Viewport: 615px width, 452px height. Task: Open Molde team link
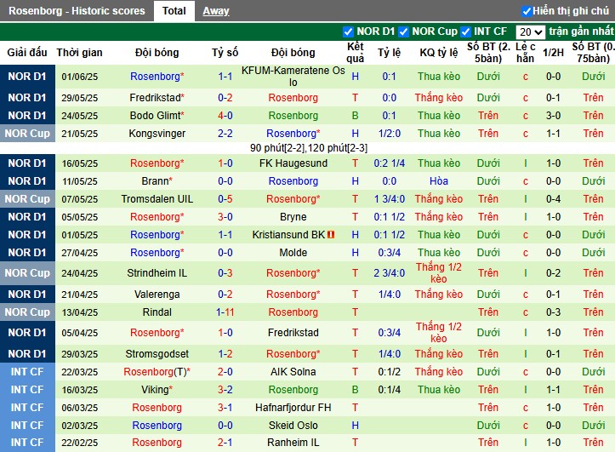293,253
